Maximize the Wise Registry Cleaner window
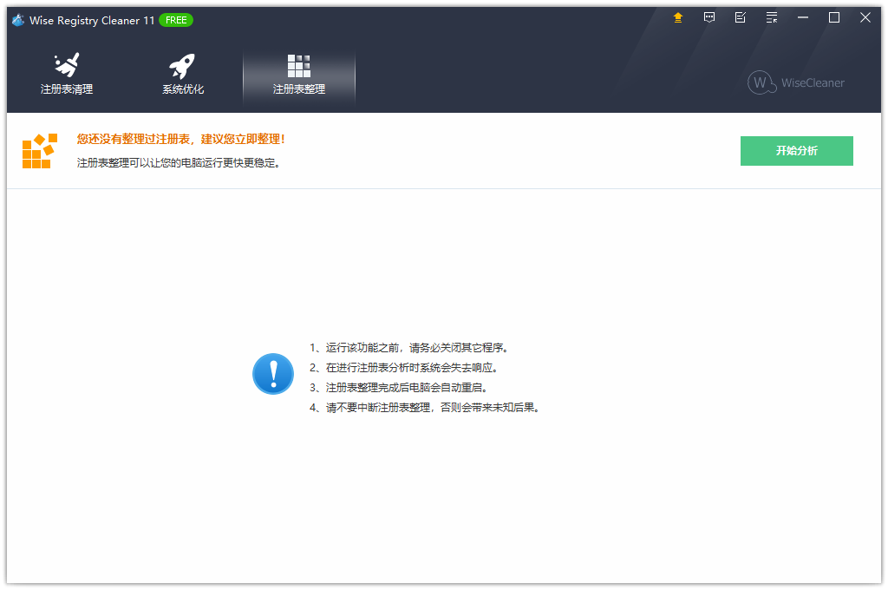 pos(833,18)
